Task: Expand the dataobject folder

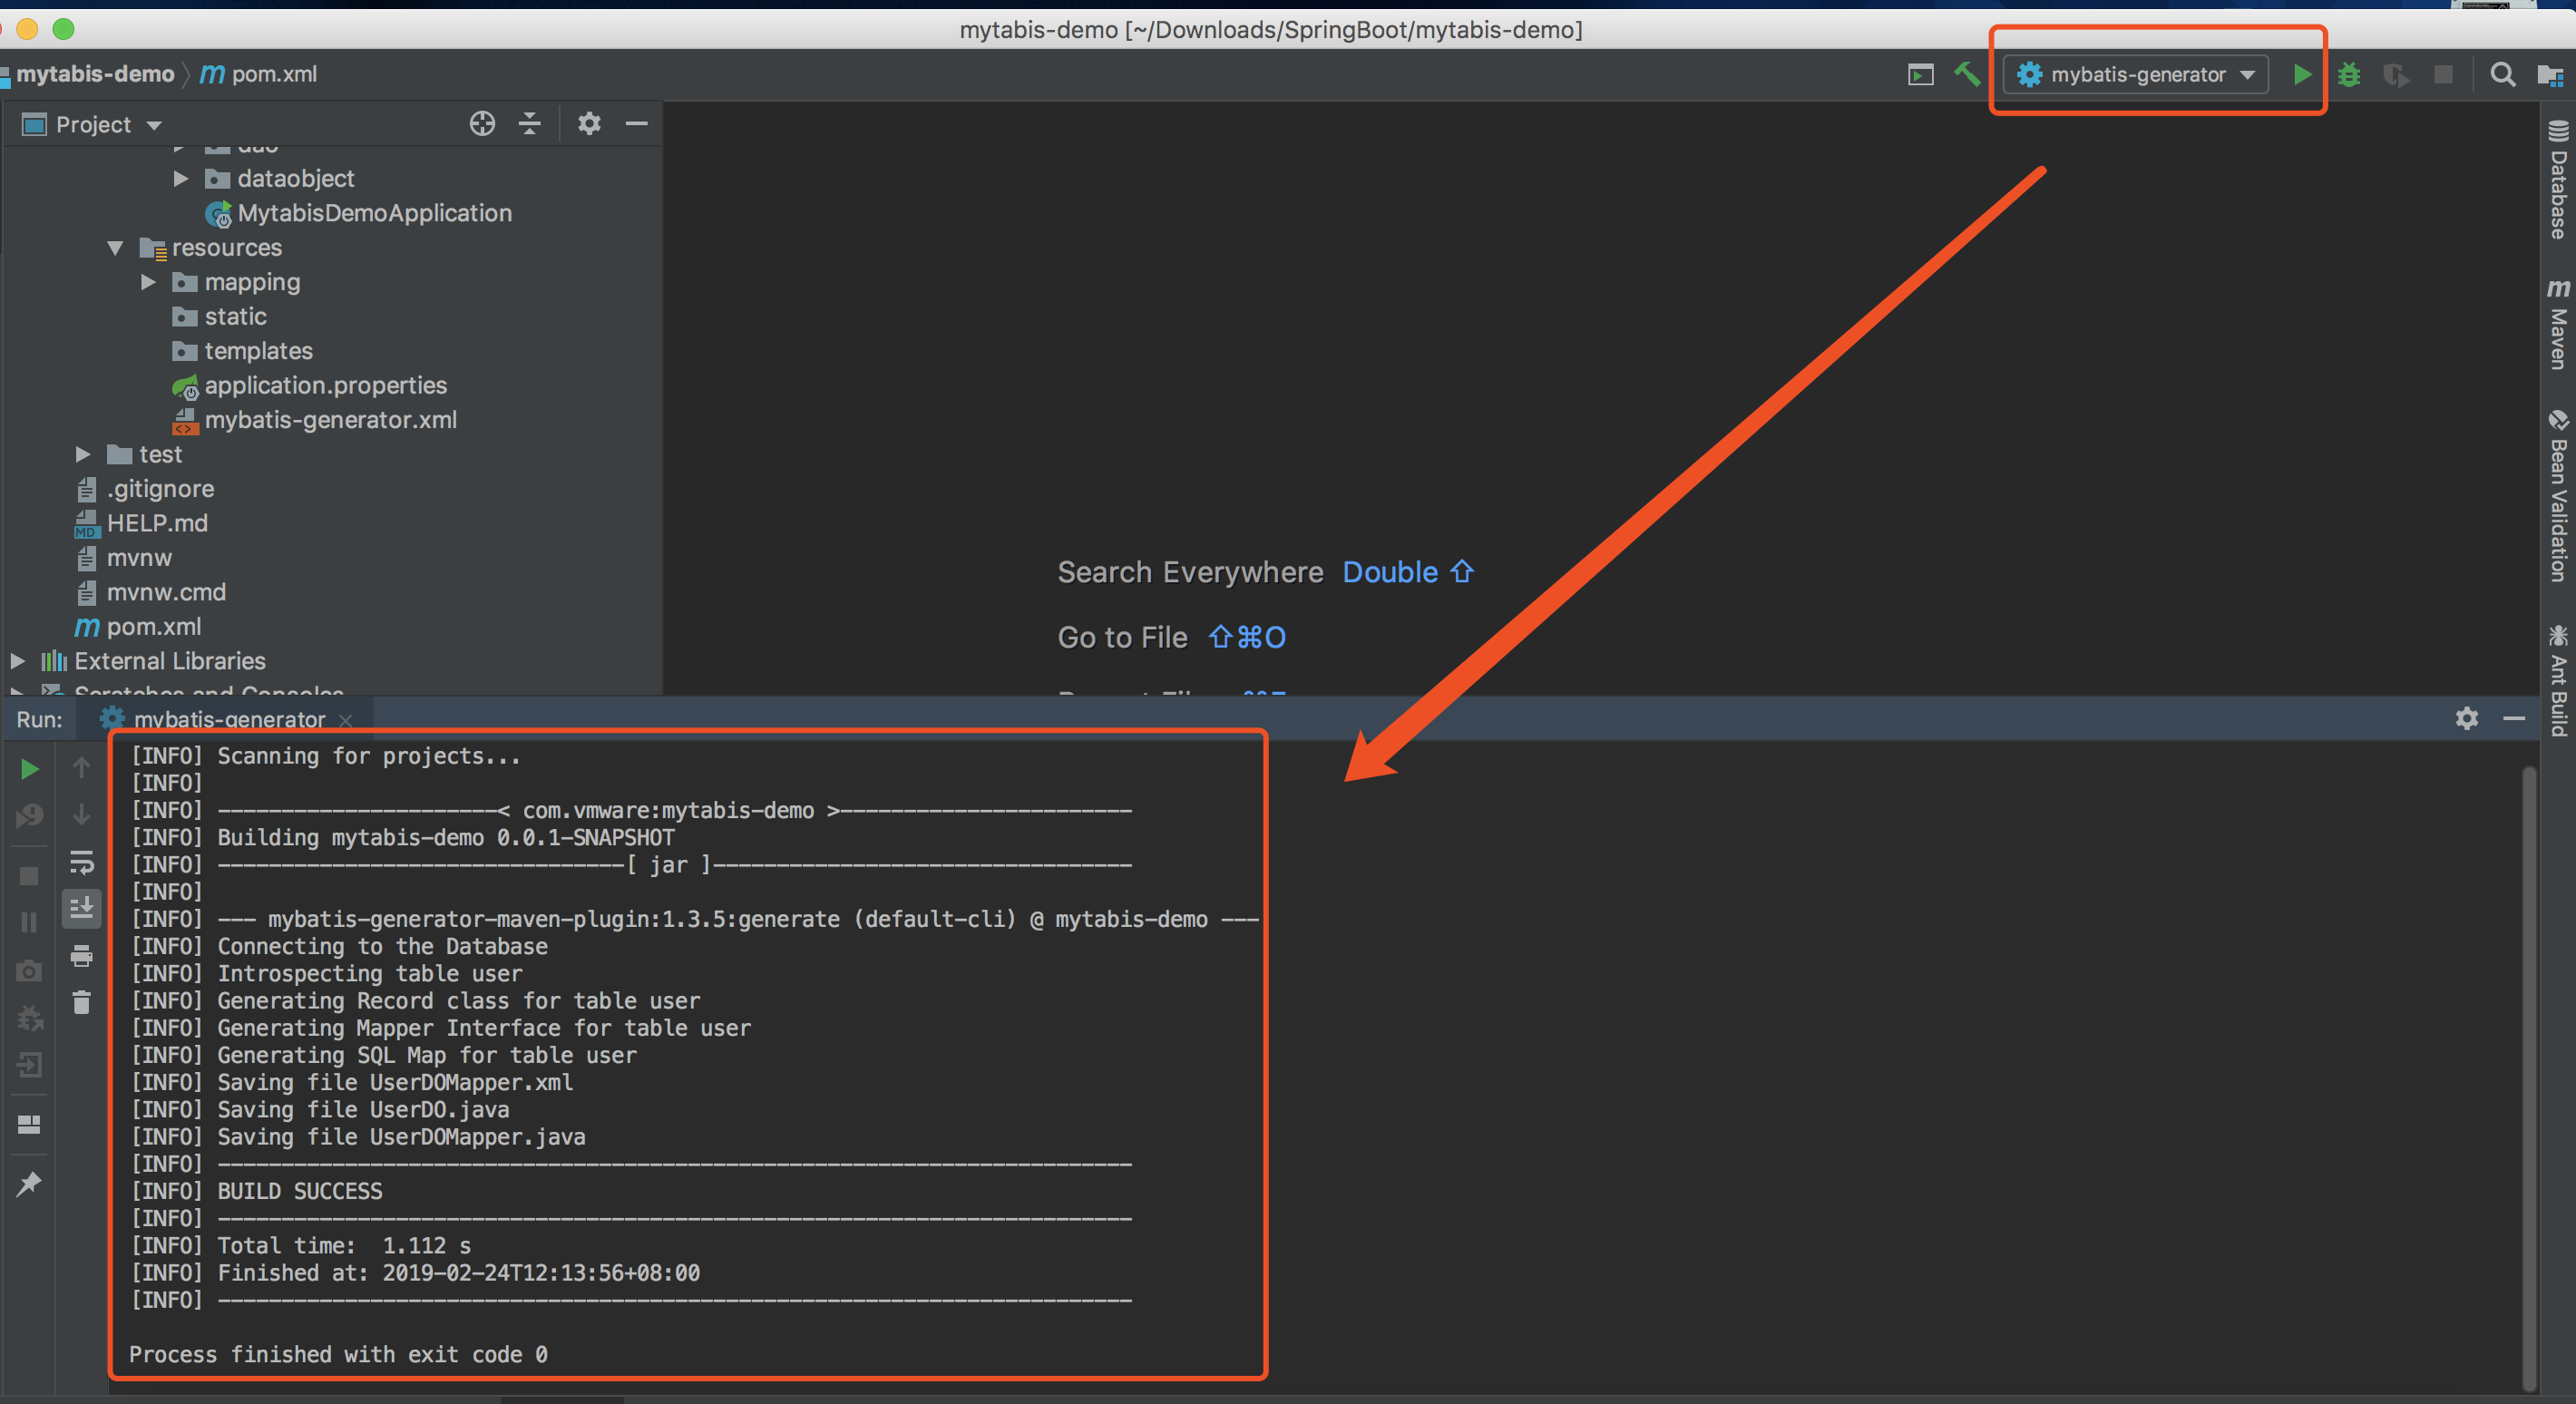Action: 181,178
